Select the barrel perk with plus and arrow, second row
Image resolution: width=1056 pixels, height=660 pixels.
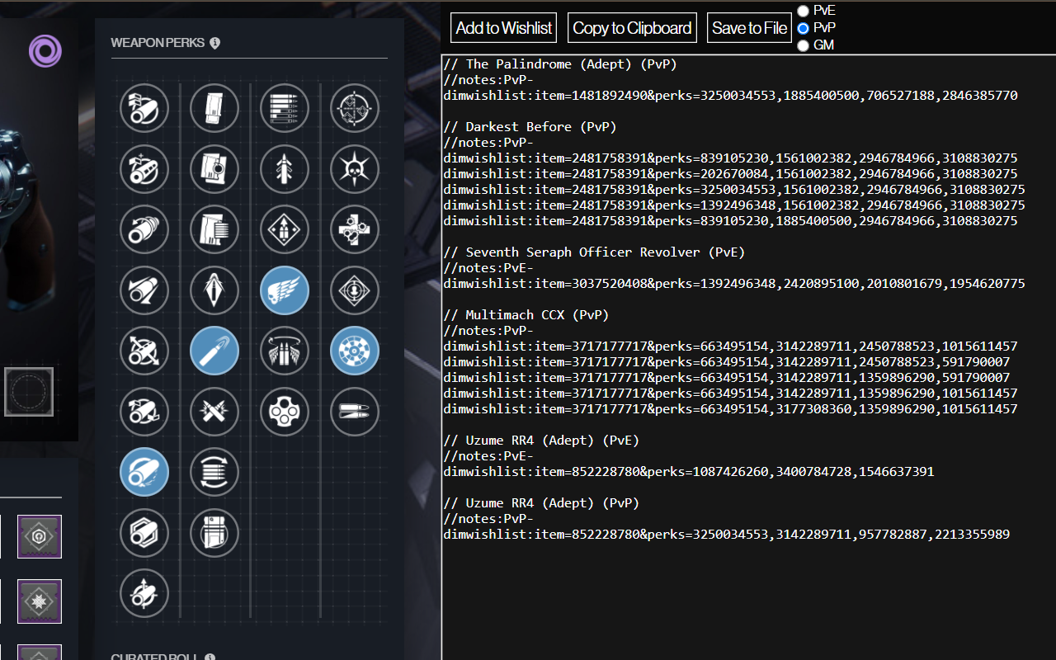tap(144, 169)
